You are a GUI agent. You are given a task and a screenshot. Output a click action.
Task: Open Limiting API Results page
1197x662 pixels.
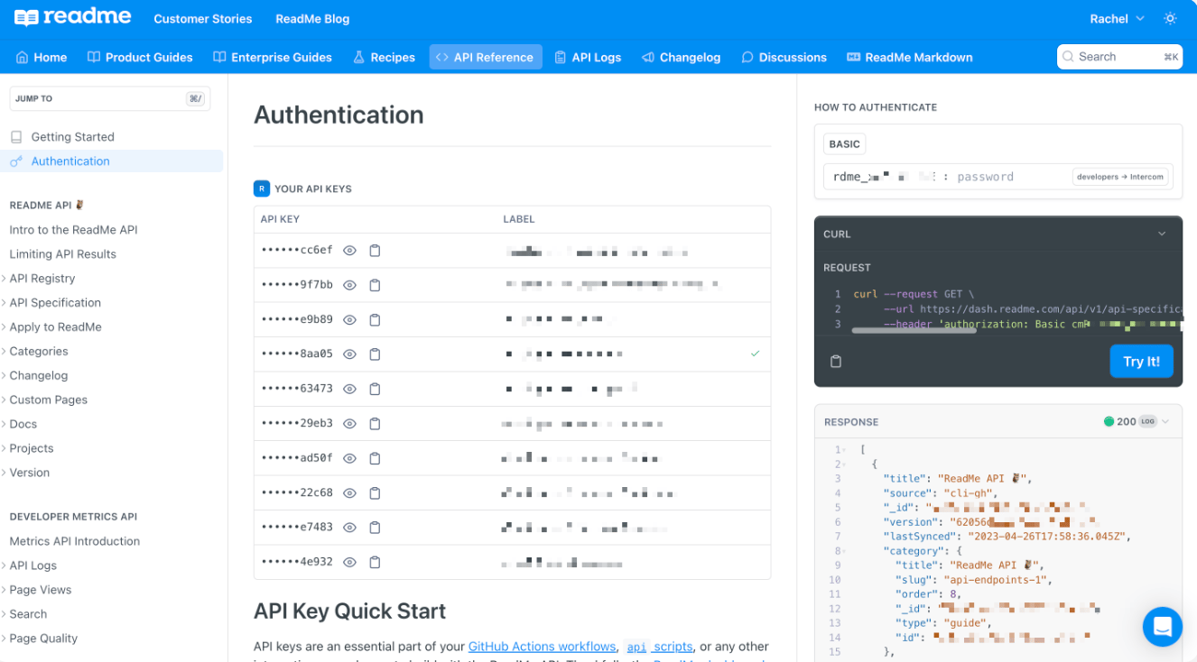(63, 254)
